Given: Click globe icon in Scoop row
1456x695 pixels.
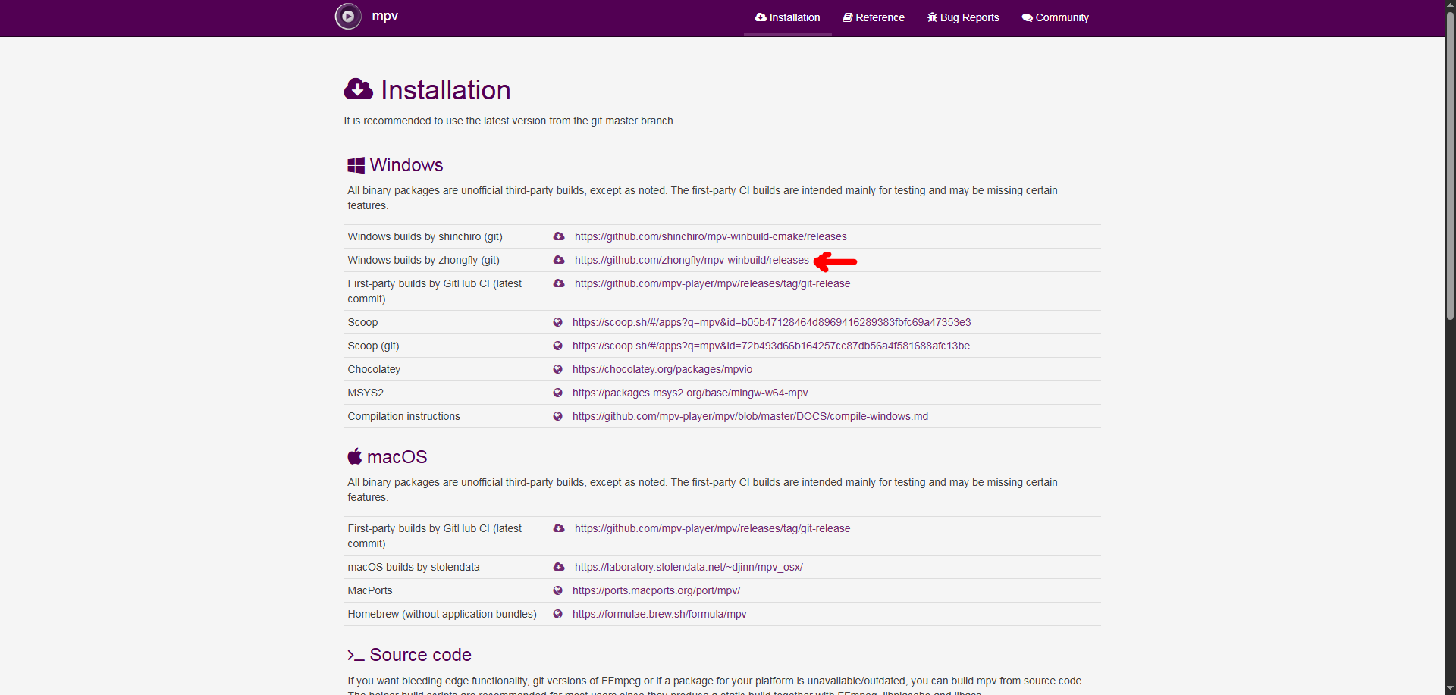Looking at the screenshot, I should (557, 322).
